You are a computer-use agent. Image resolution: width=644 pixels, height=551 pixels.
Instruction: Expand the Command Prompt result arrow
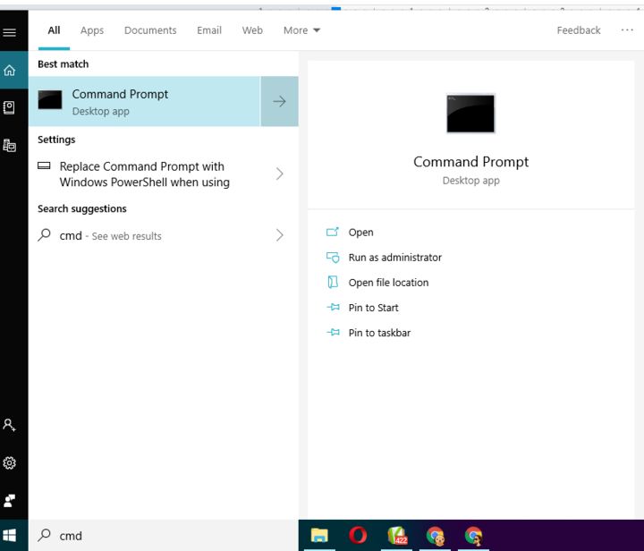279,101
